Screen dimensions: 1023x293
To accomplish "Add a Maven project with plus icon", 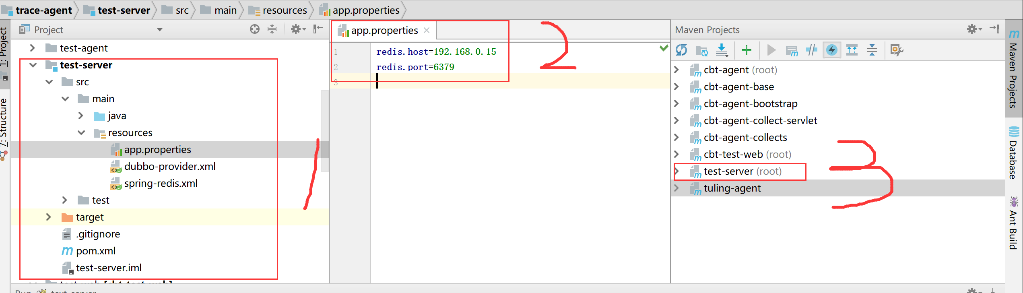I will point(747,50).
